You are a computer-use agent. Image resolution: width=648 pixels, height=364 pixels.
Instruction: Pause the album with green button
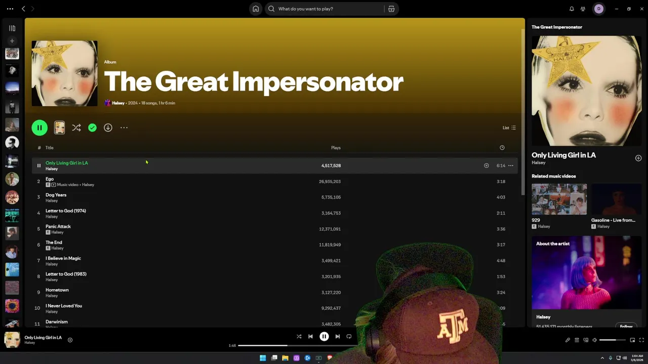(39, 128)
